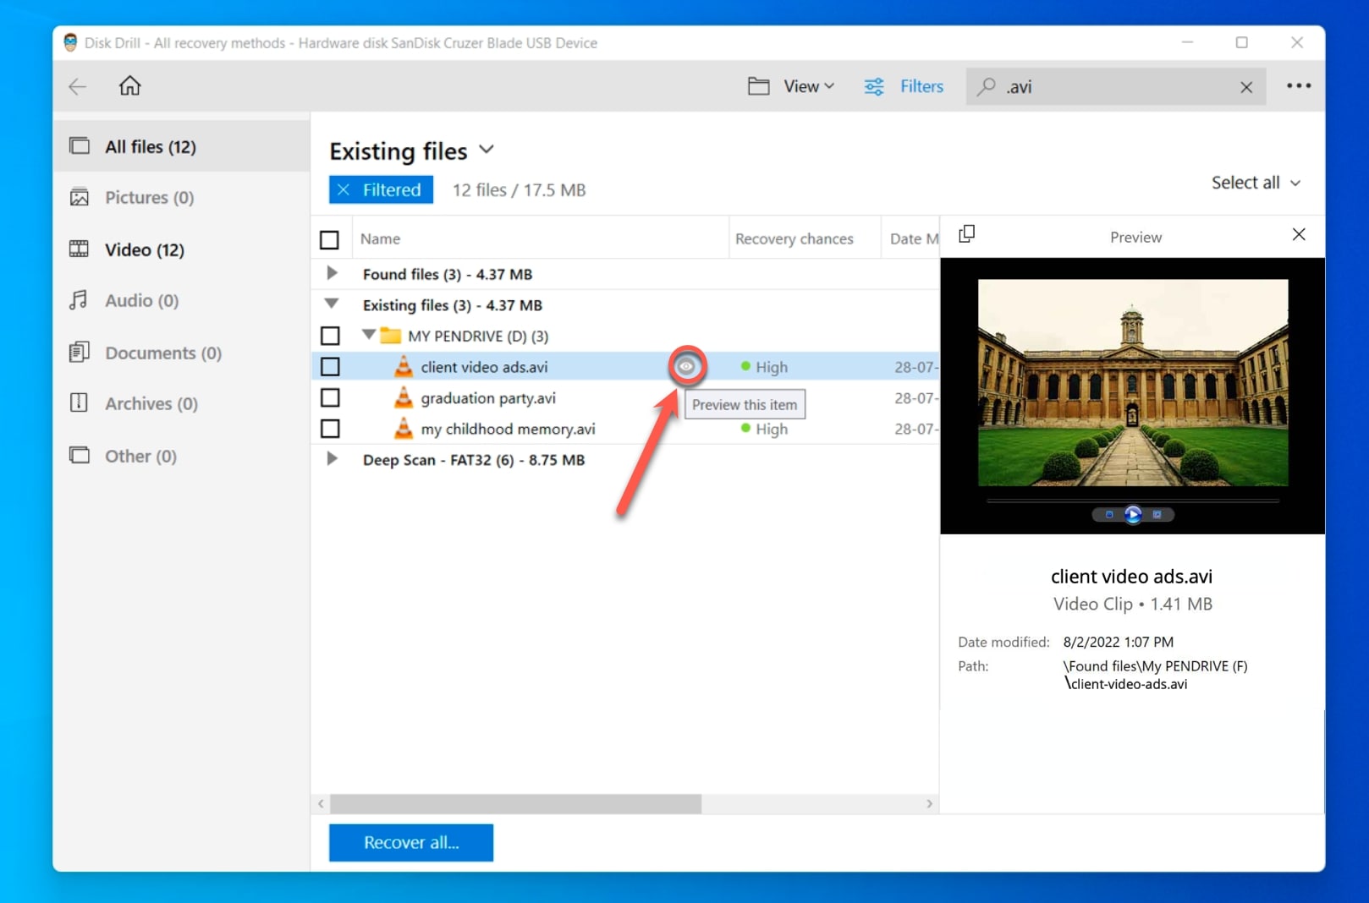Go back with the back arrow
Viewport: 1369px width, 903px height.
pyautogui.click(x=78, y=86)
